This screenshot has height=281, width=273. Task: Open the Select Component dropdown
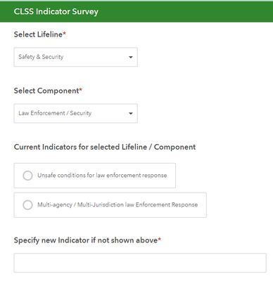click(75, 113)
